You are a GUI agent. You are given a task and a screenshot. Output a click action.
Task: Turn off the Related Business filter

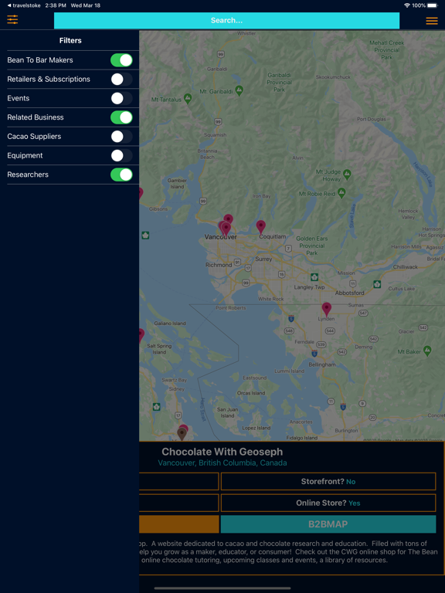coord(121,117)
